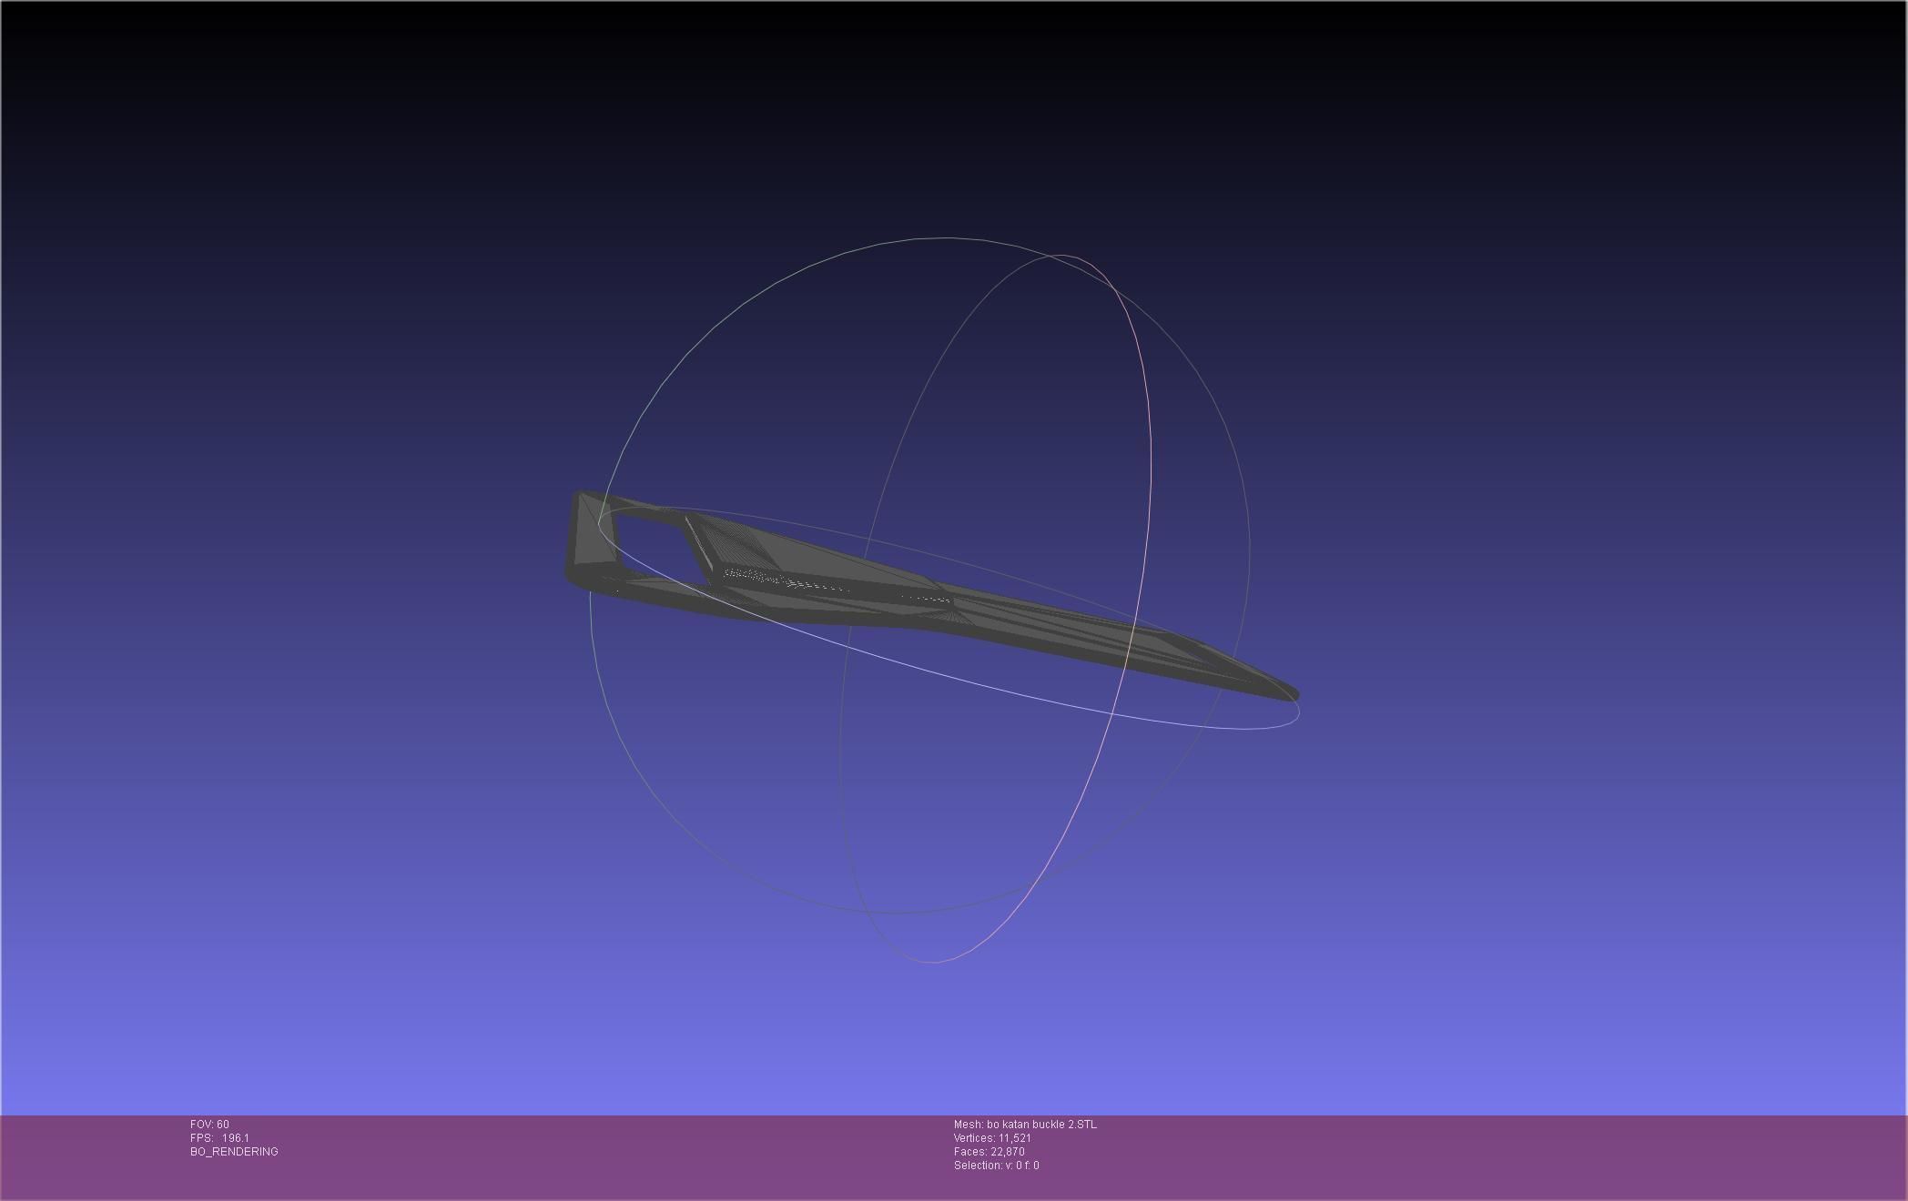Click the Faces: 22,870 text

(x=989, y=1152)
